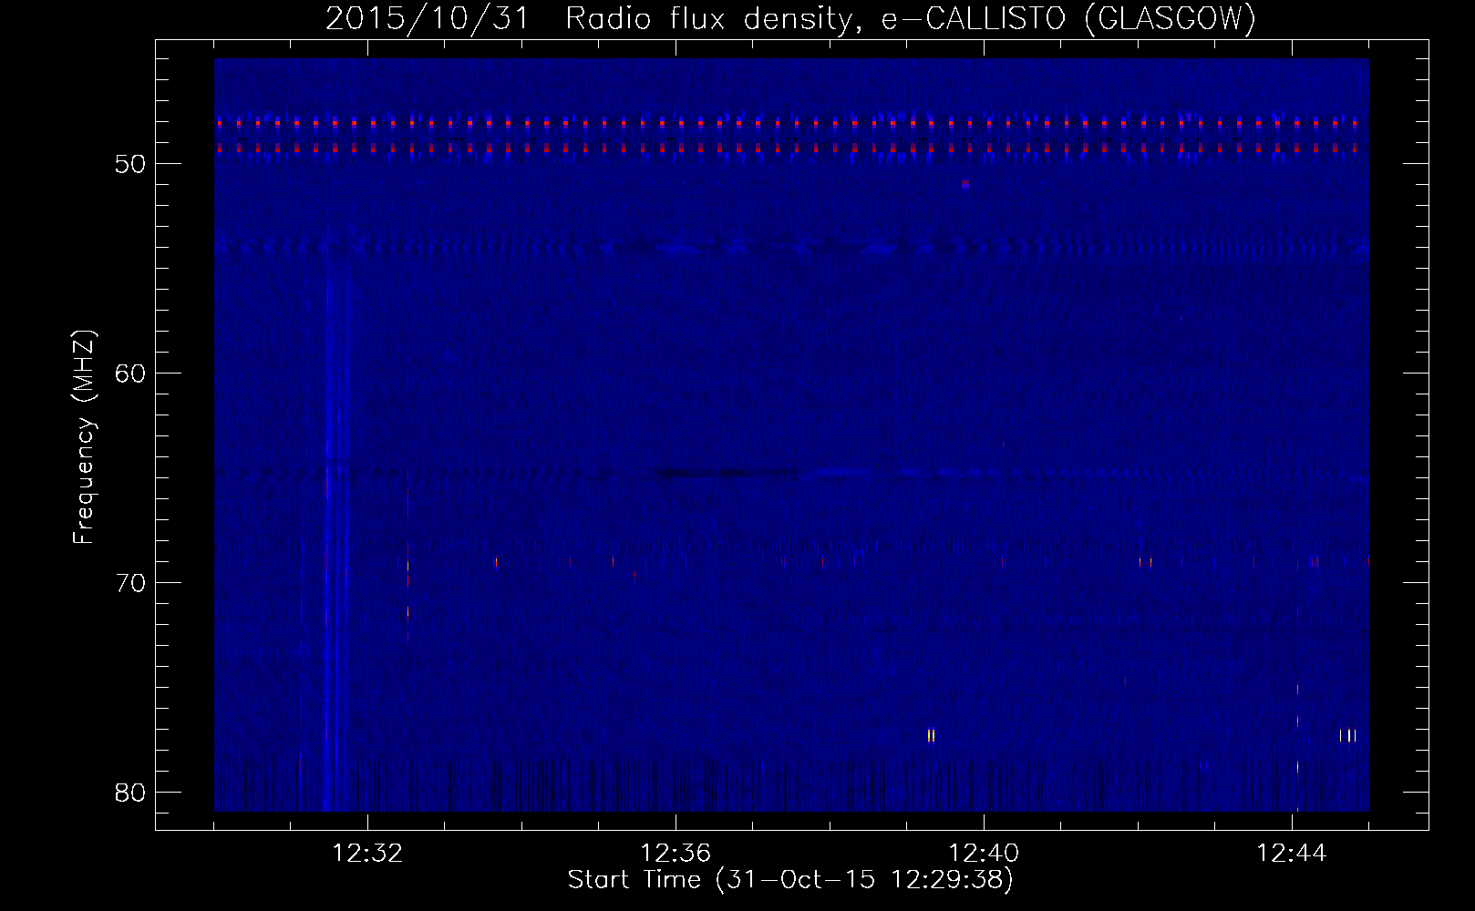This screenshot has width=1475, height=911.
Task: Click the plot title mentioning e-CALLISTO (GLASGOW)
Action: (x=791, y=18)
